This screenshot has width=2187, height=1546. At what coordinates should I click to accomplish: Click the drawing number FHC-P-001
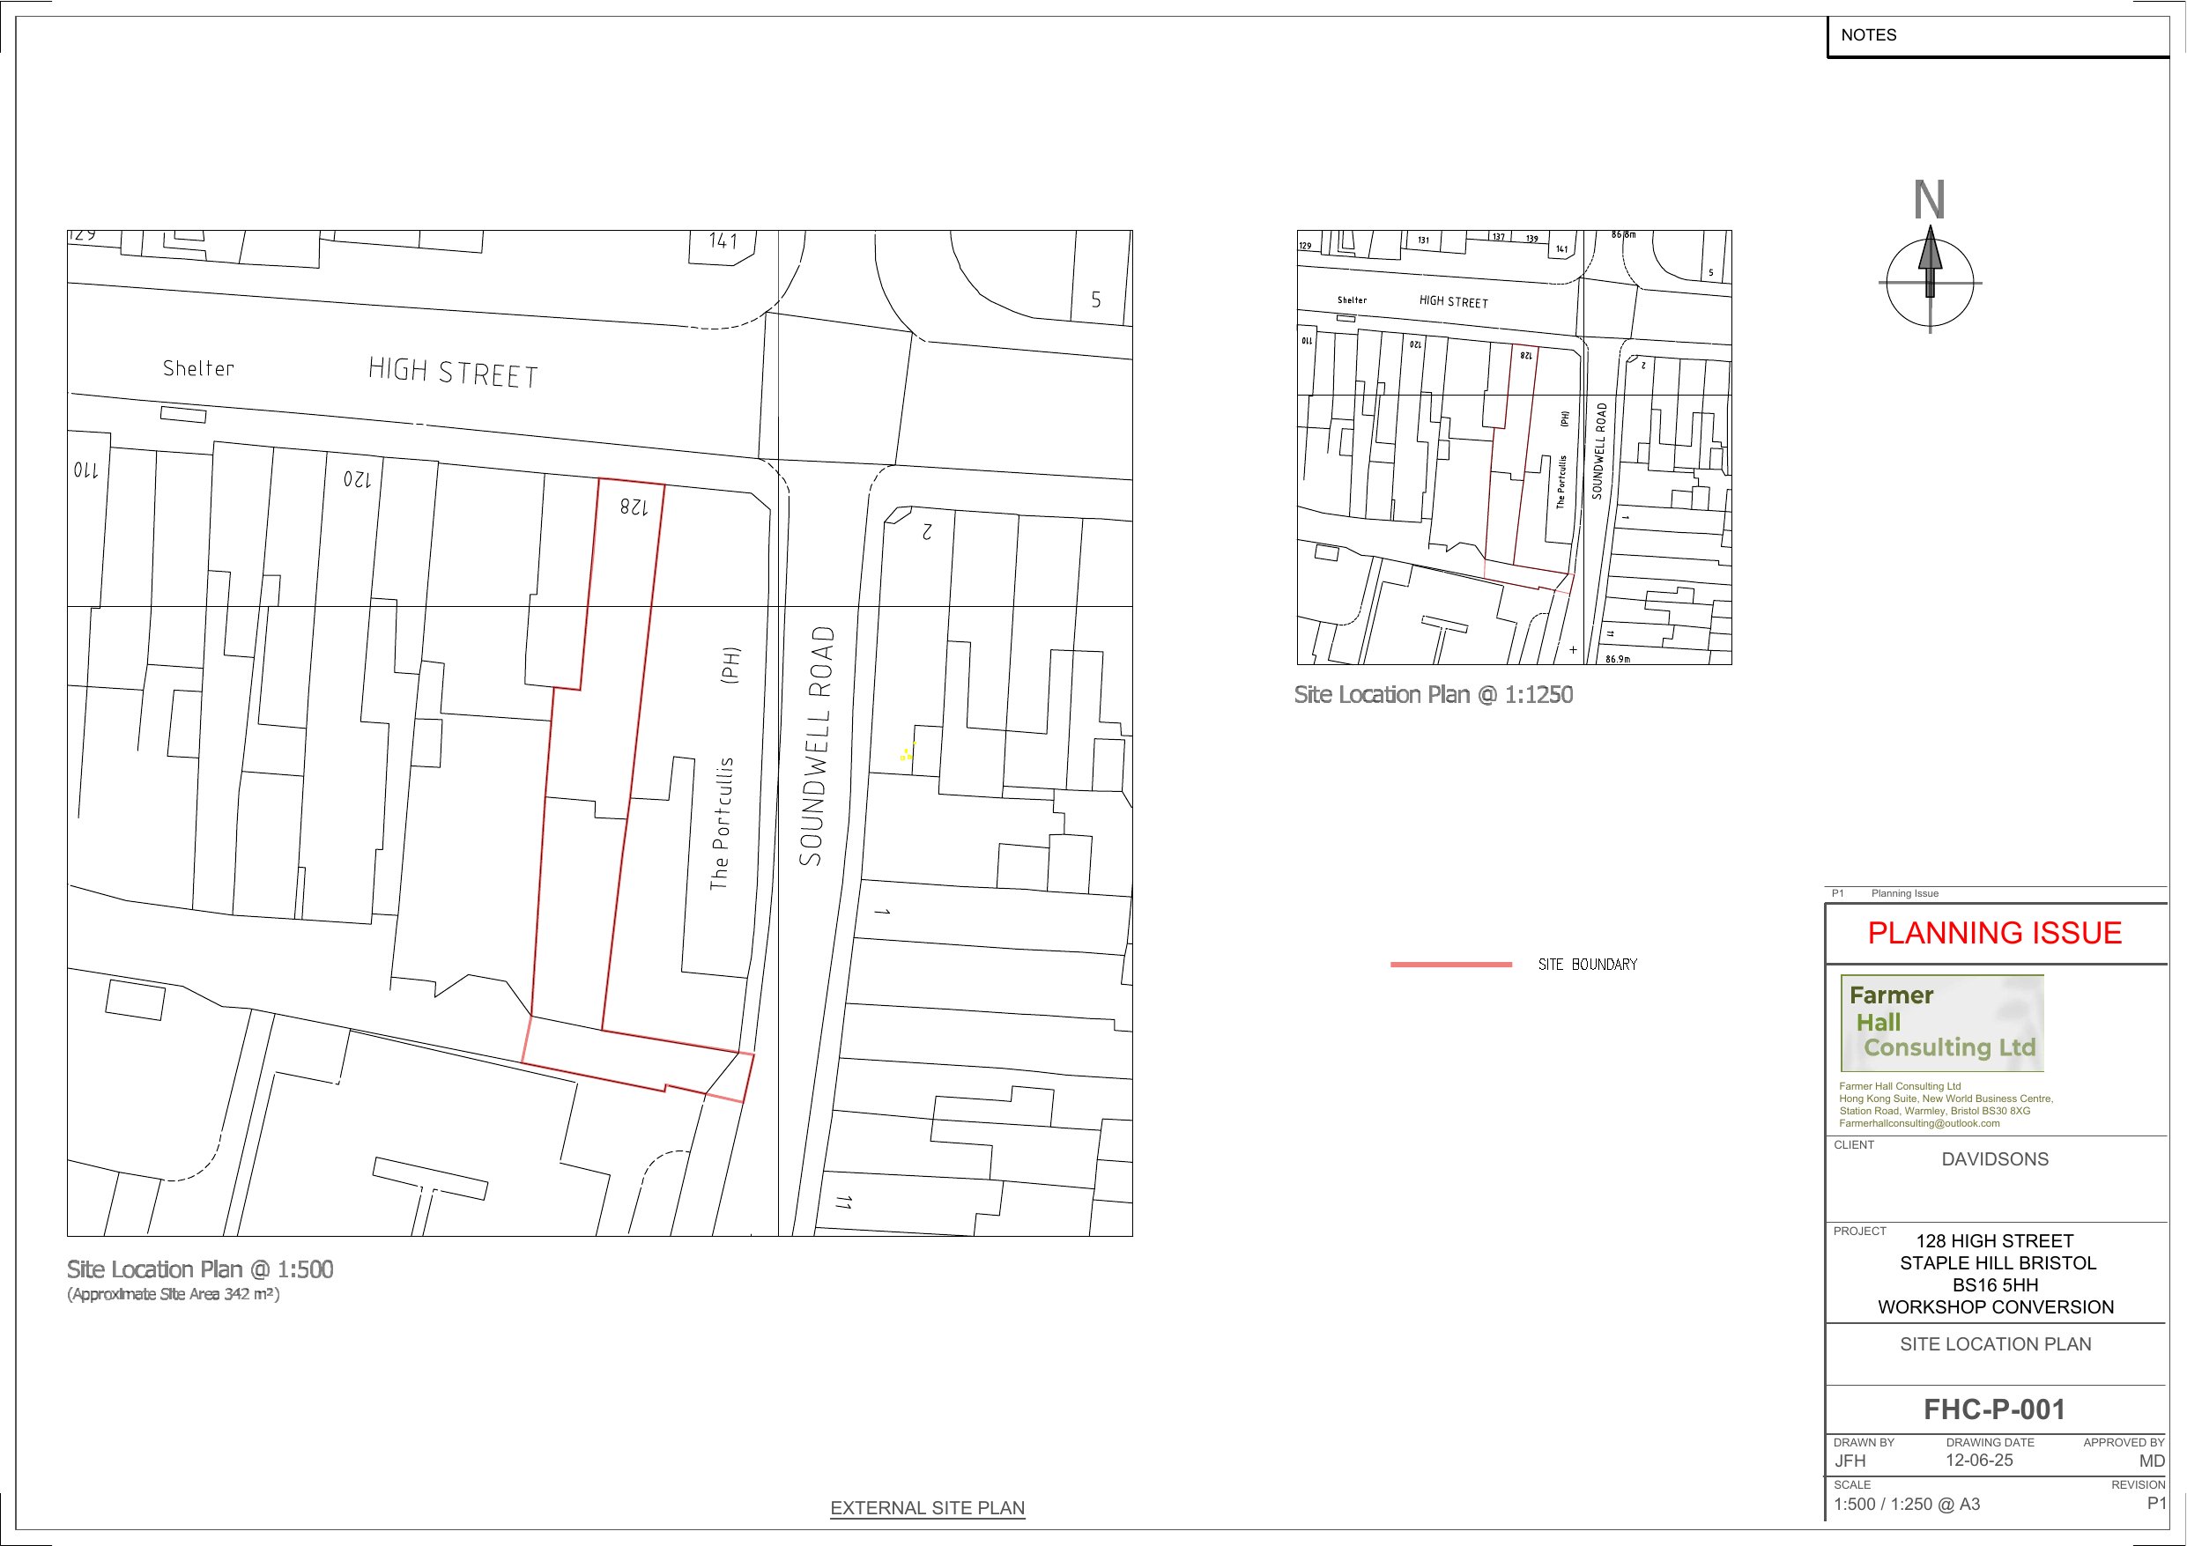point(1995,1409)
